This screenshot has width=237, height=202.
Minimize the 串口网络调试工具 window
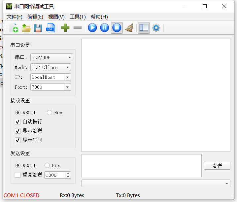186,6
